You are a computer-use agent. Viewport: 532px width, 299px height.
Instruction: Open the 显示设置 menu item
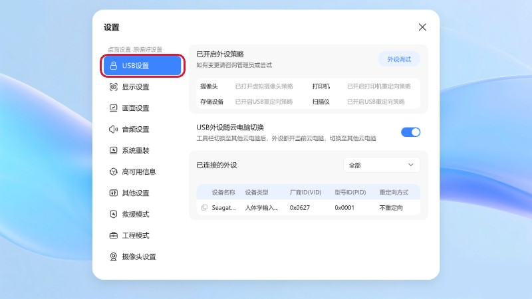coord(136,87)
